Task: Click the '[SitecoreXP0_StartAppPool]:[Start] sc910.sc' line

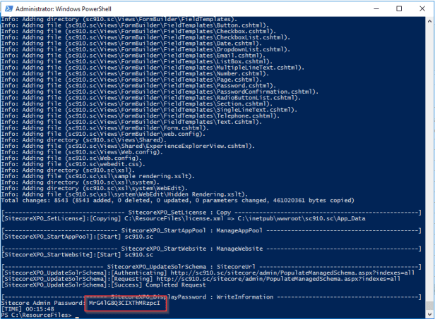Action: point(77,237)
